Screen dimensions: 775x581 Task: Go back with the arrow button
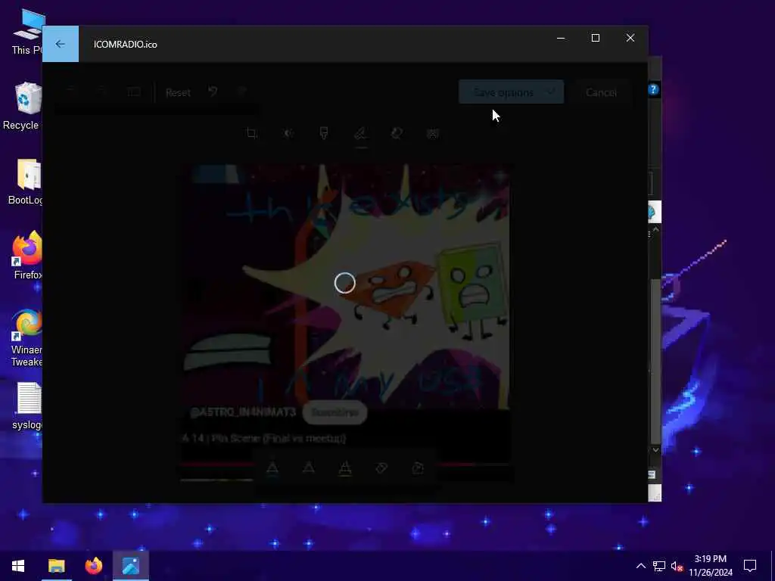[x=61, y=44]
